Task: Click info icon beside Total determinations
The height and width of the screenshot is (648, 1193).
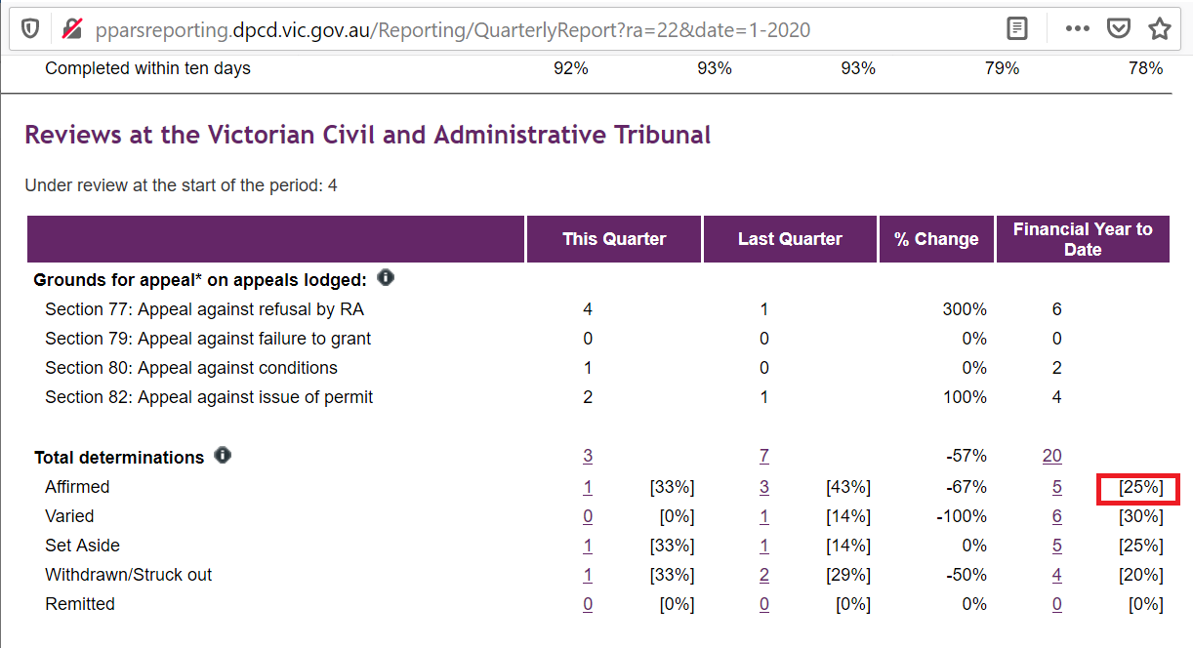Action: click(223, 456)
